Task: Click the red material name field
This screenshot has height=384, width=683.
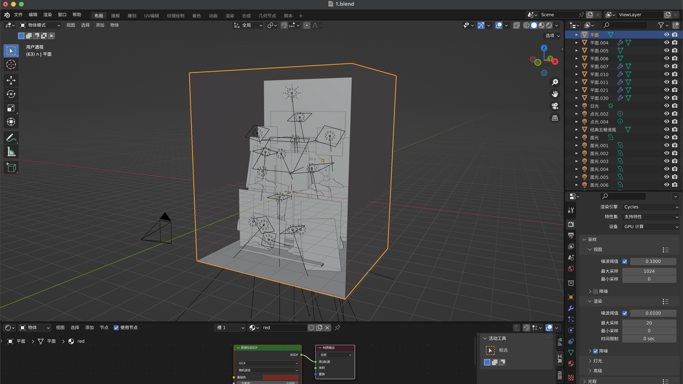Action: click(283, 328)
